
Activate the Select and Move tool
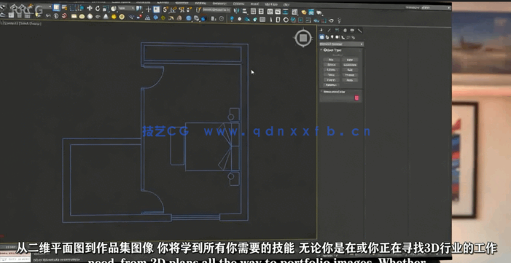[90, 8]
